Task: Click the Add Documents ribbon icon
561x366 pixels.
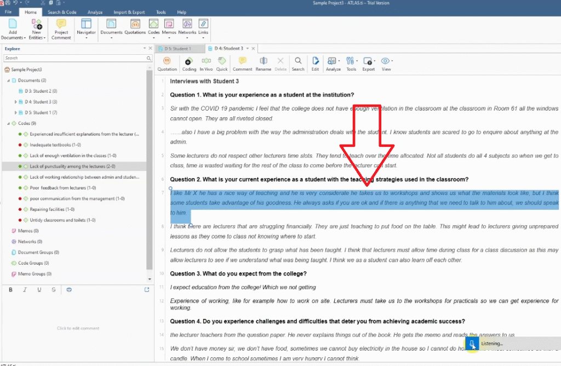Action: coord(13,28)
